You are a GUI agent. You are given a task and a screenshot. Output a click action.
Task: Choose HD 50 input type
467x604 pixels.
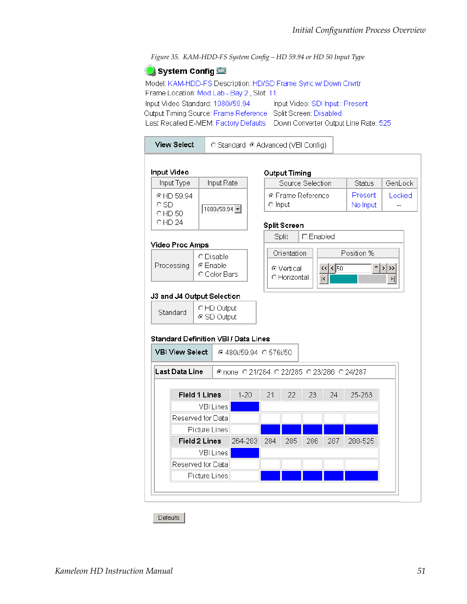(159, 213)
